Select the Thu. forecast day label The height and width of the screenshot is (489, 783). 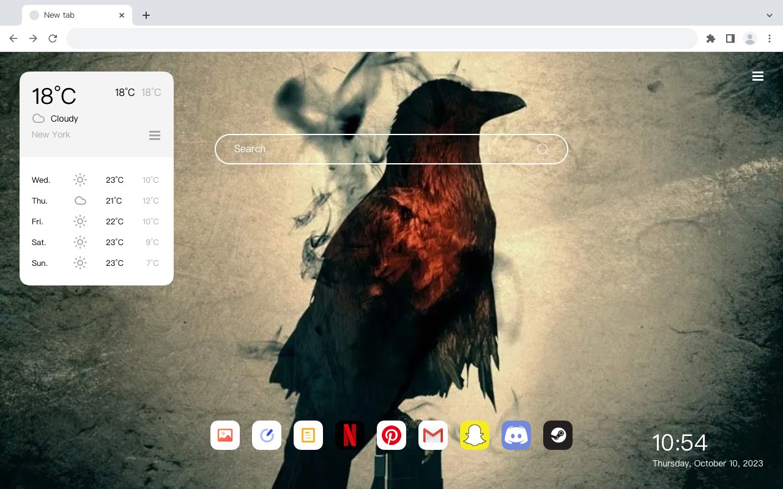[x=40, y=200]
